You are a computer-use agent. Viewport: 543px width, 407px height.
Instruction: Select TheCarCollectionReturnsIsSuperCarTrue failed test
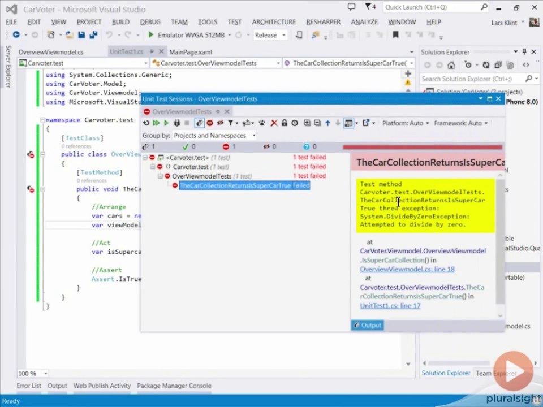(x=244, y=185)
